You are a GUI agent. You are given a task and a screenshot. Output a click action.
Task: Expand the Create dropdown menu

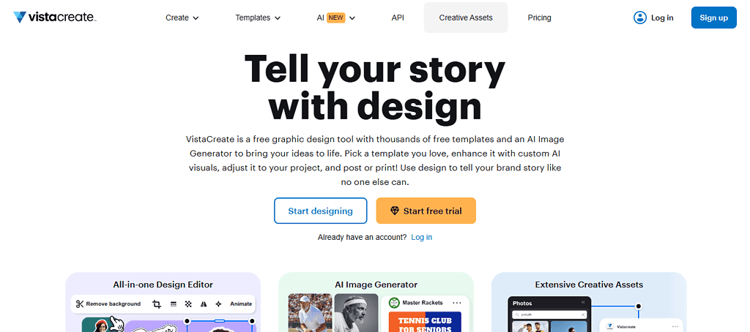click(x=182, y=18)
